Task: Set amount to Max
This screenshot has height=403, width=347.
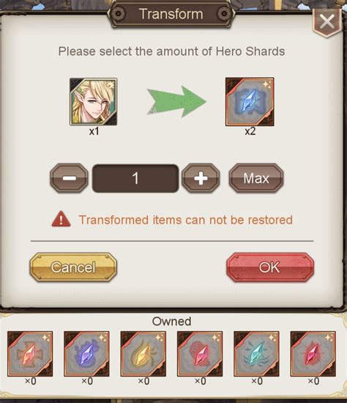Action: pyautogui.click(x=256, y=178)
